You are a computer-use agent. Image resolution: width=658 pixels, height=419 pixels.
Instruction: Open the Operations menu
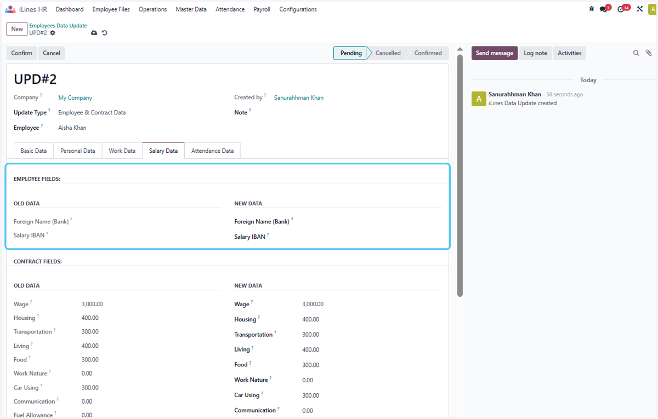click(152, 9)
